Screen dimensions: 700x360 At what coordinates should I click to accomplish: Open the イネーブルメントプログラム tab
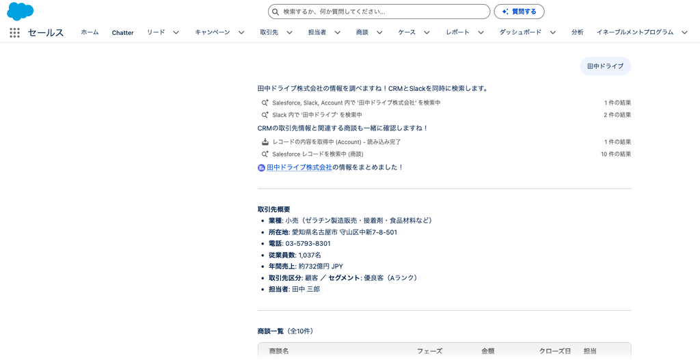635,32
